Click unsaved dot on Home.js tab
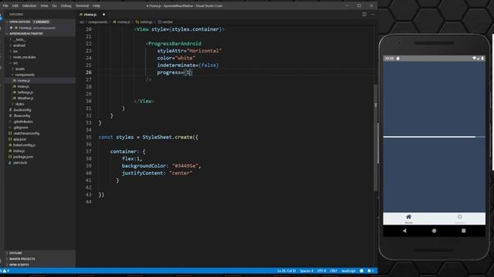The width and height of the screenshot is (494, 277). [103, 15]
